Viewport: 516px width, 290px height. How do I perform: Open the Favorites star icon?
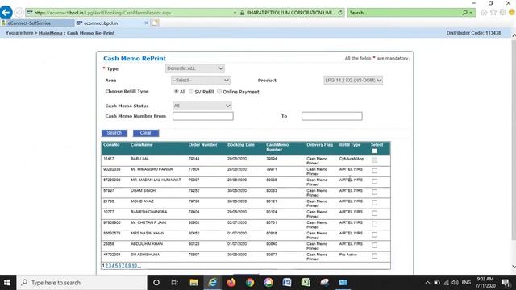pos(493,13)
